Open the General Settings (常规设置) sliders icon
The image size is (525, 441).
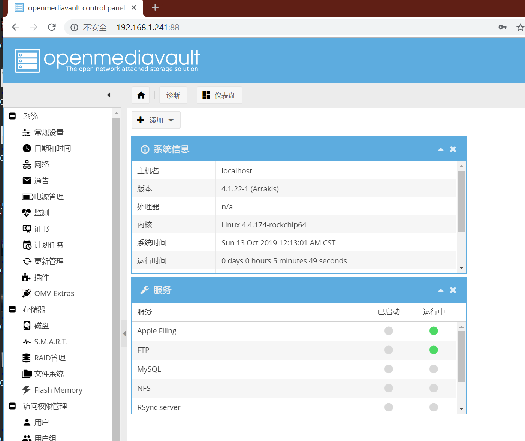27,133
